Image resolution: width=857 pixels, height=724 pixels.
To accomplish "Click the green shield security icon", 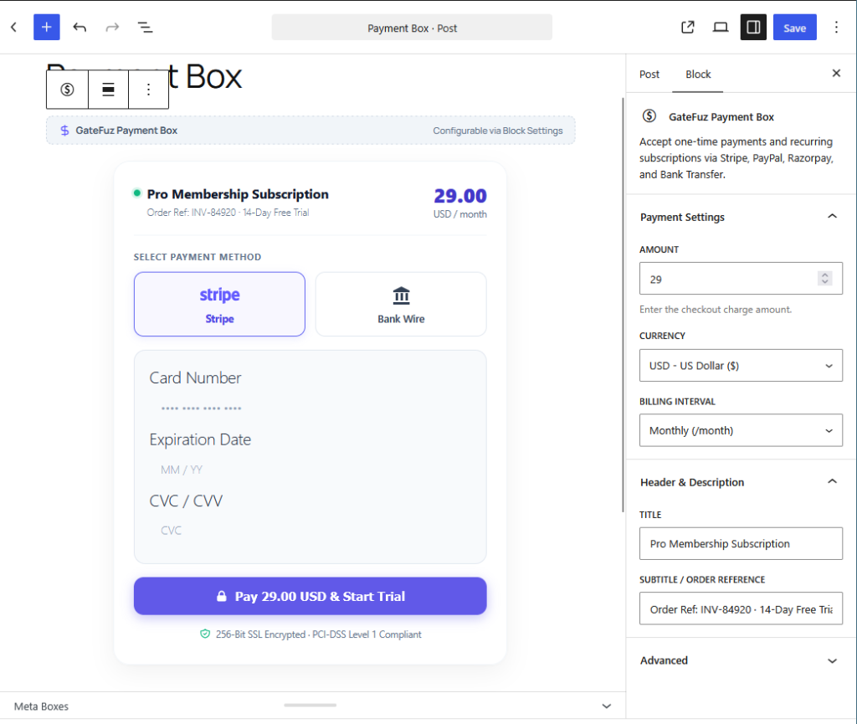I will (205, 634).
